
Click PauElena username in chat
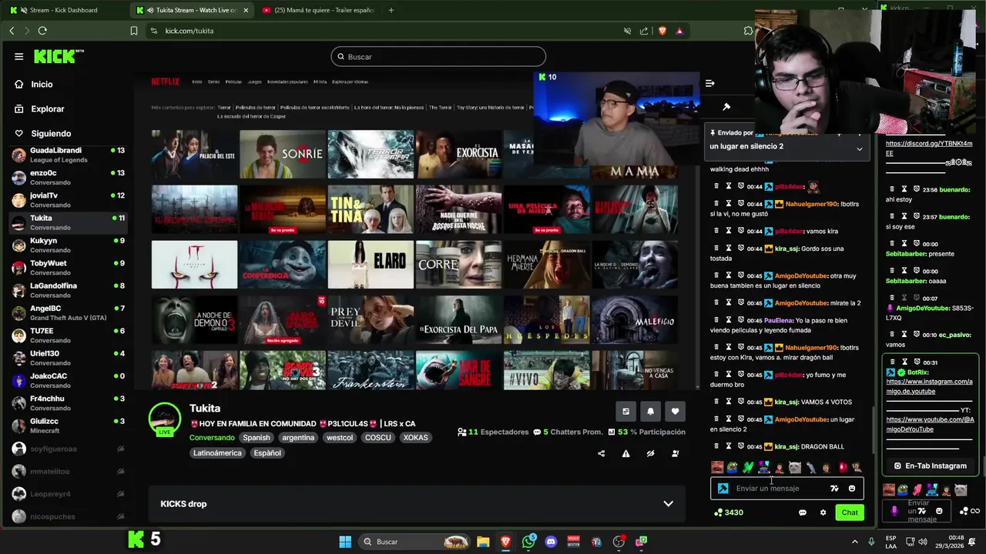coord(778,320)
